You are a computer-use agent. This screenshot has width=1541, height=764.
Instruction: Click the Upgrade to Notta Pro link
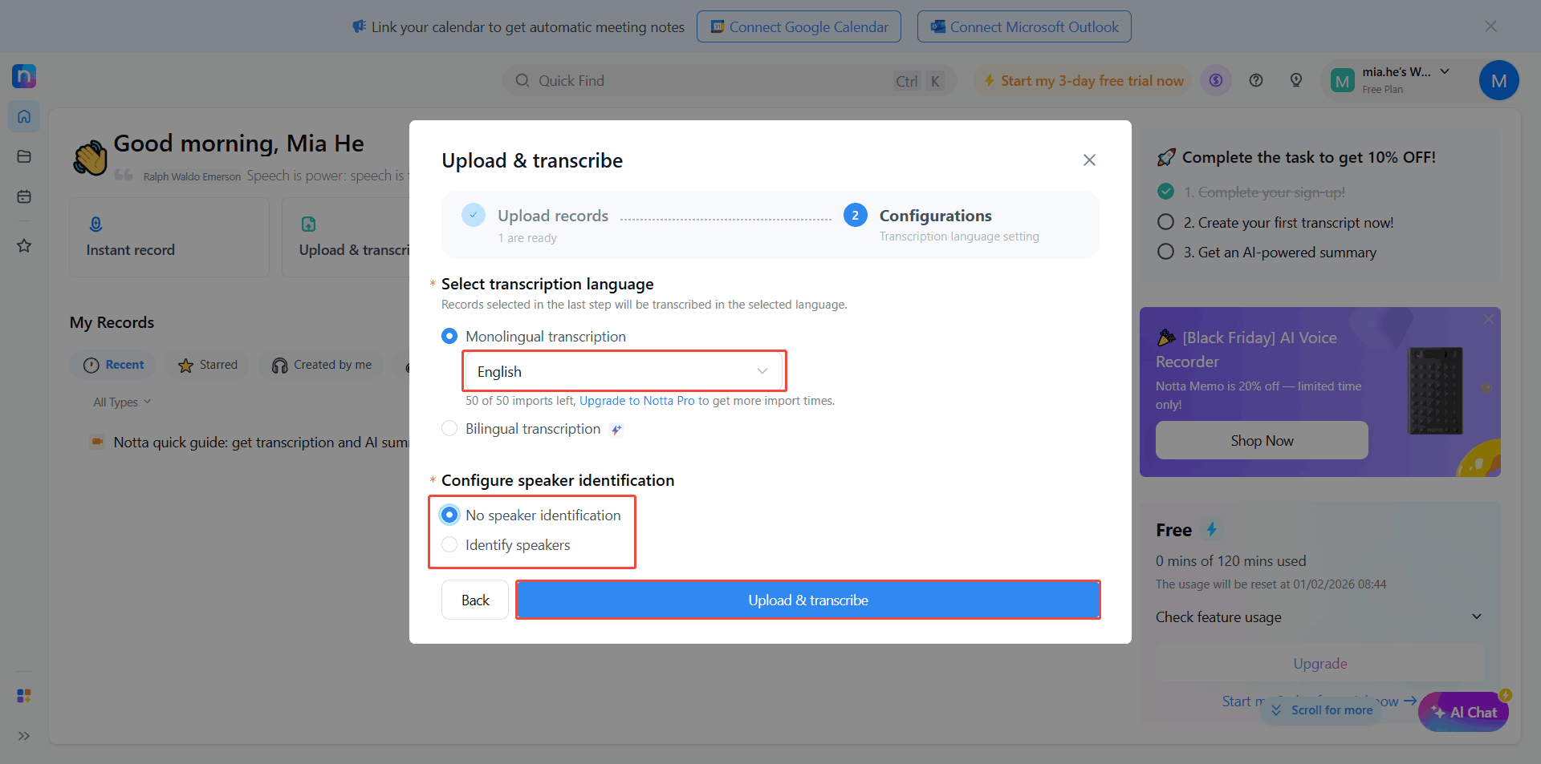[x=636, y=400]
